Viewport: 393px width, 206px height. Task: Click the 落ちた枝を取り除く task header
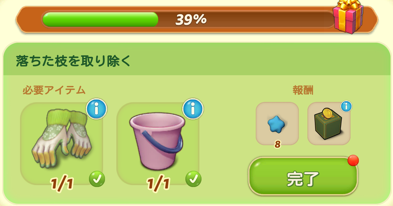click(73, 62)
